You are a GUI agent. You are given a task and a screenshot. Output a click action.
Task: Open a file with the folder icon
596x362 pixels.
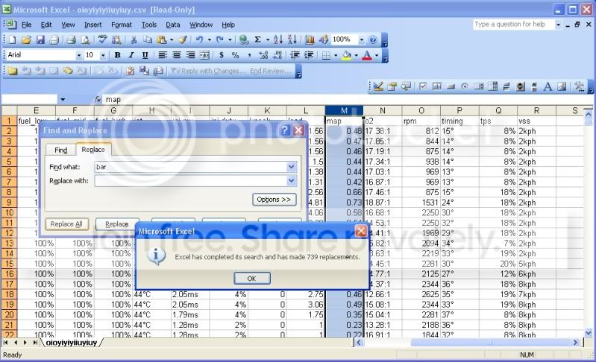(26, 39)
